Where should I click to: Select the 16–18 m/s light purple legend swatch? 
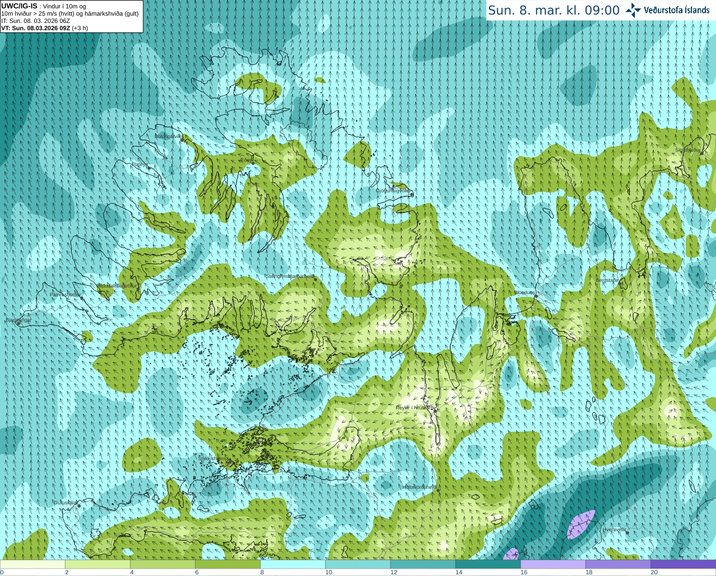coord(553,564)
